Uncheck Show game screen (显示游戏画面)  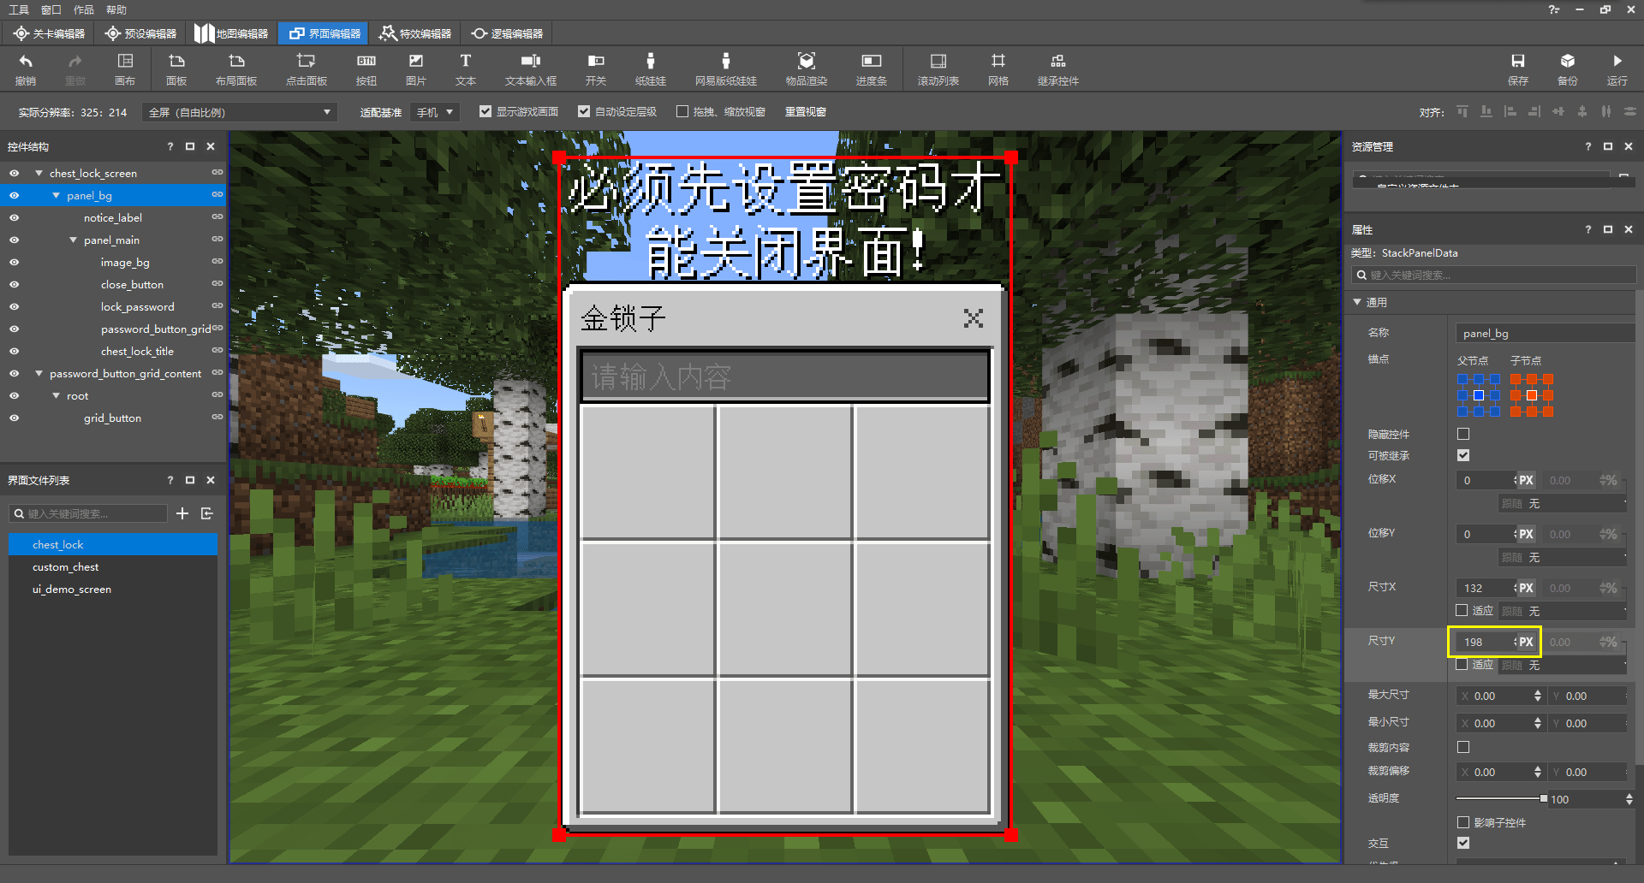click(x=485, y=111)
